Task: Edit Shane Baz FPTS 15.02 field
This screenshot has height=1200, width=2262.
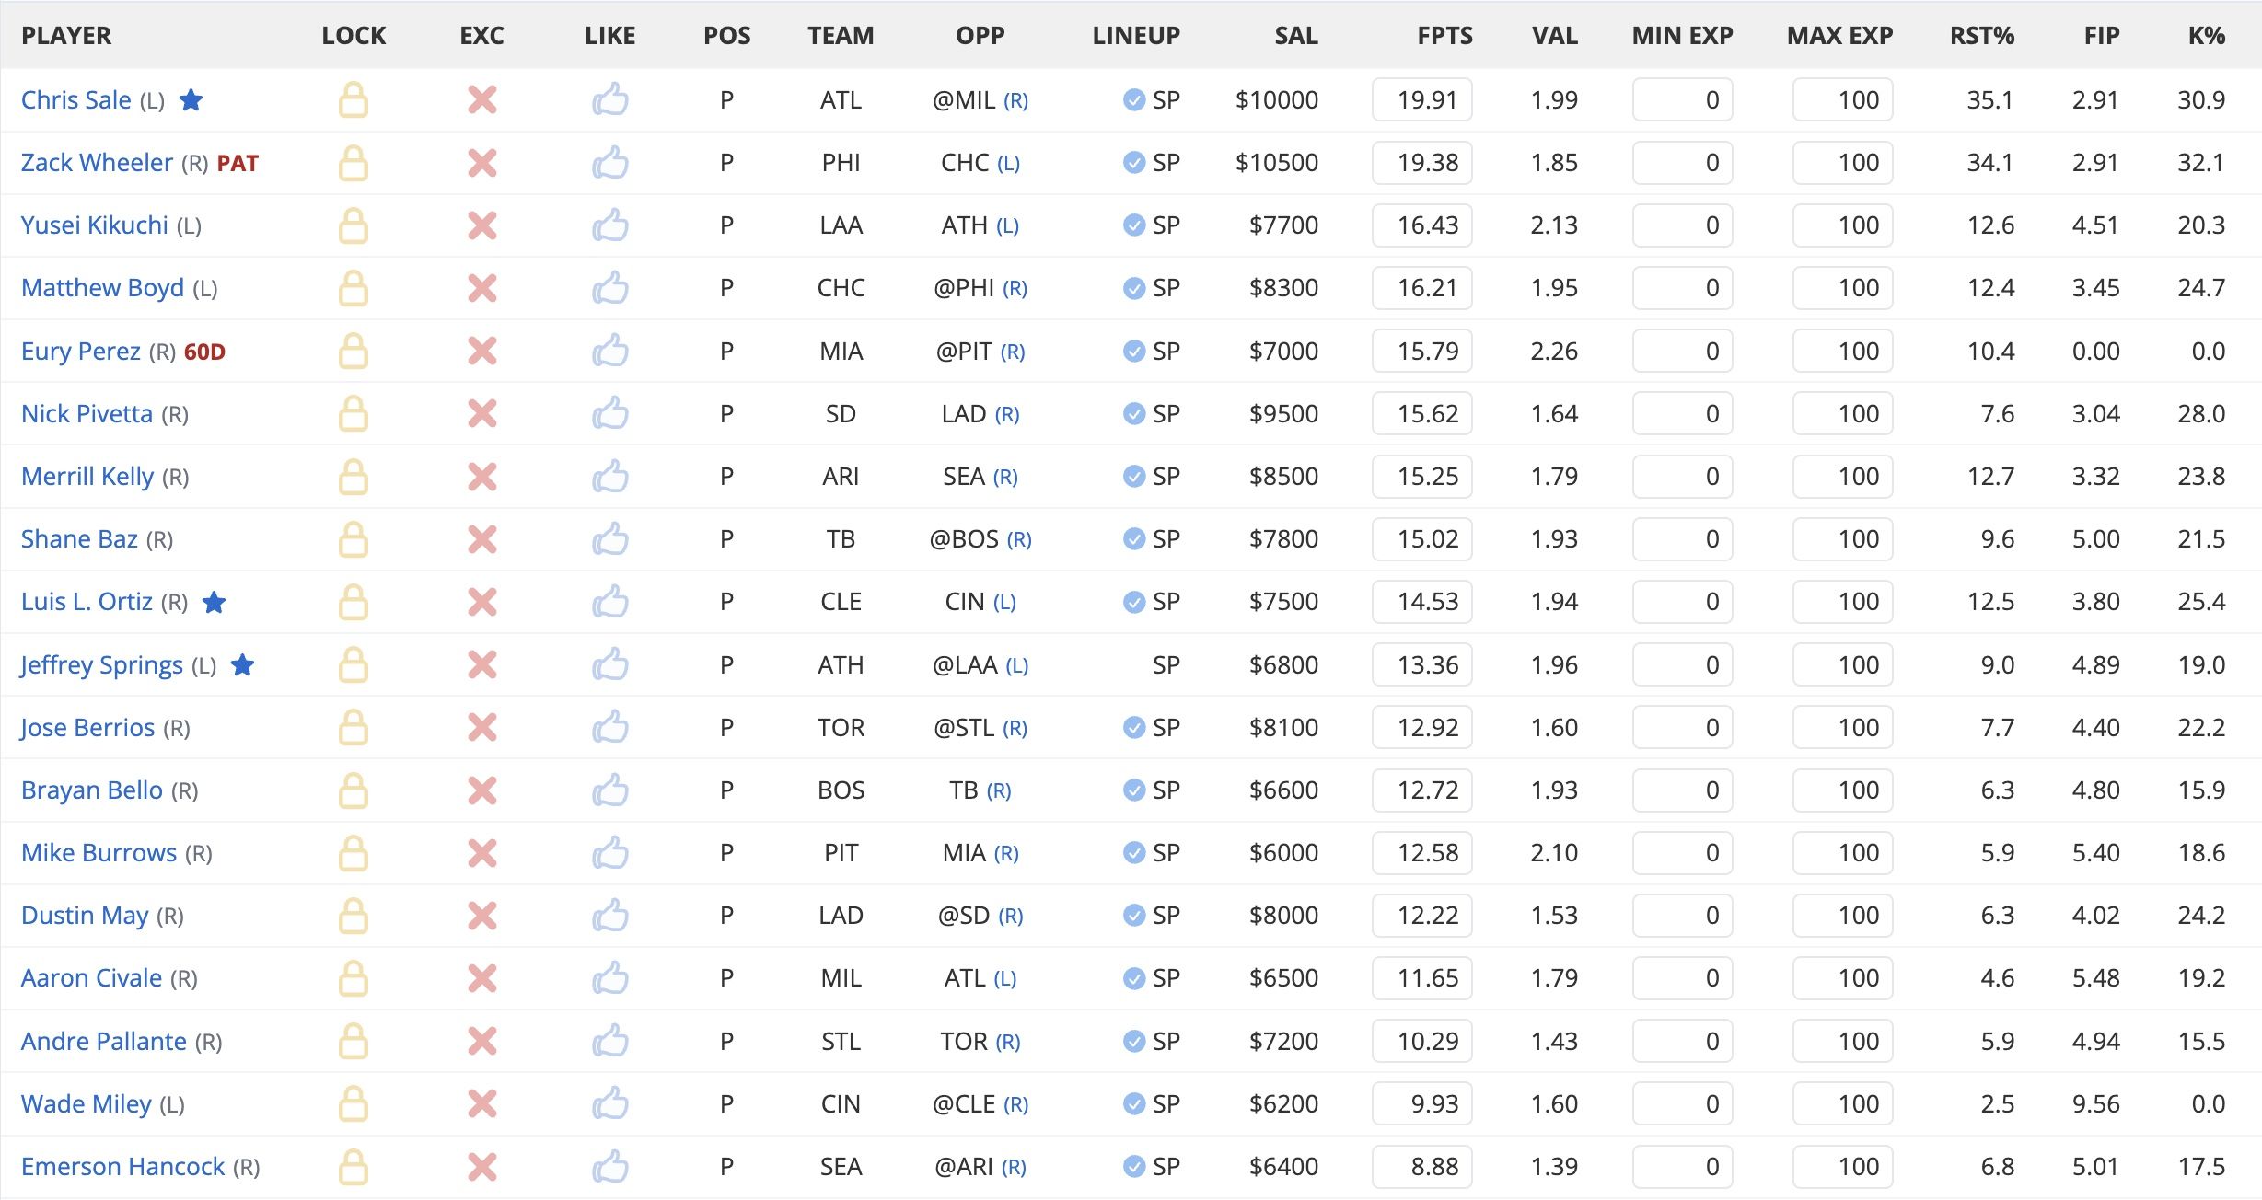Action: coord(1422,539)
